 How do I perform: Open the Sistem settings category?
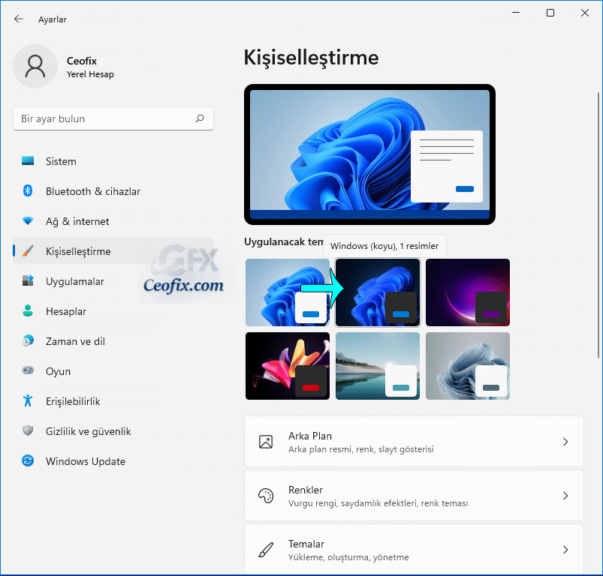[113, 161]
